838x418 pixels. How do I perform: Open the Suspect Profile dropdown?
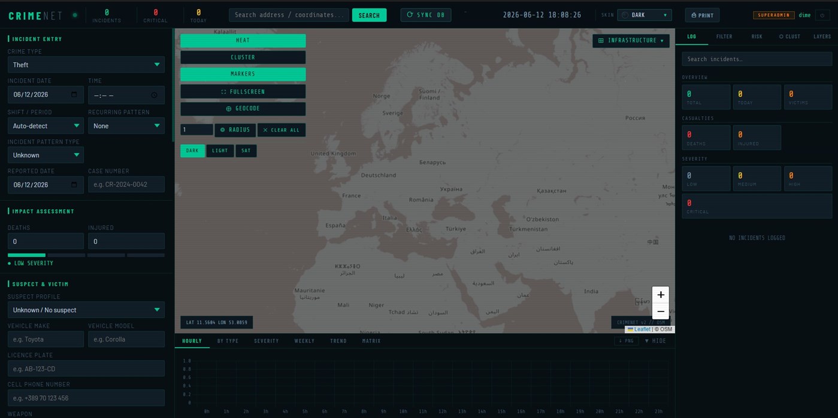86,310
